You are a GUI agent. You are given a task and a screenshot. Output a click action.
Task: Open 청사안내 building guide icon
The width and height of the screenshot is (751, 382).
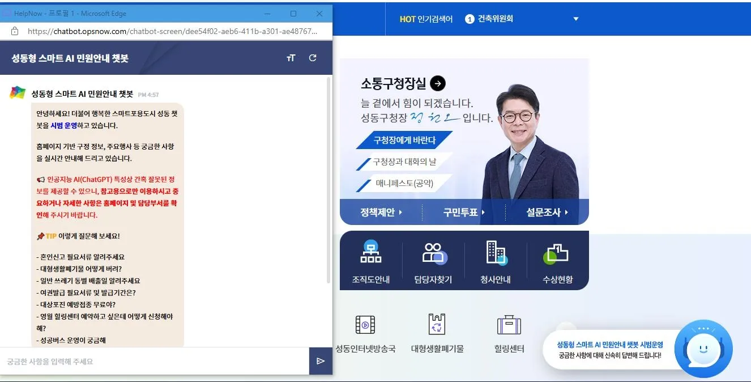[x=496, y=253]
